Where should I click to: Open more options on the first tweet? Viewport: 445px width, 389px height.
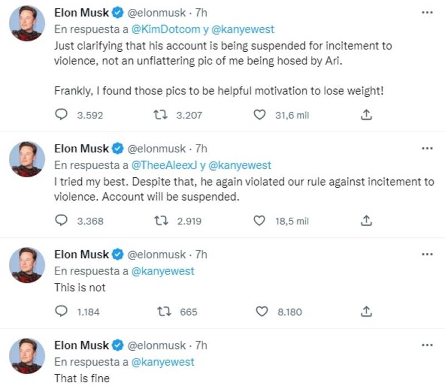(427, 12)
